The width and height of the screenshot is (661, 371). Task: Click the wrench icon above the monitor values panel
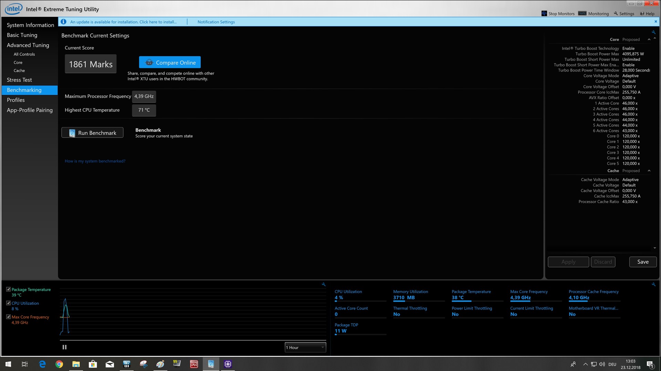pyautogui.click(x=653, y=284)
